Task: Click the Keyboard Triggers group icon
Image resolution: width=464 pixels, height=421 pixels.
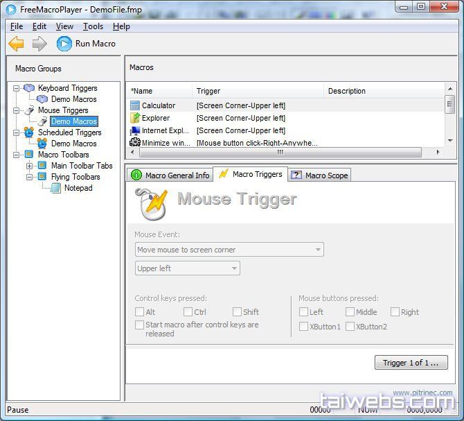Action: pos(29,88)
